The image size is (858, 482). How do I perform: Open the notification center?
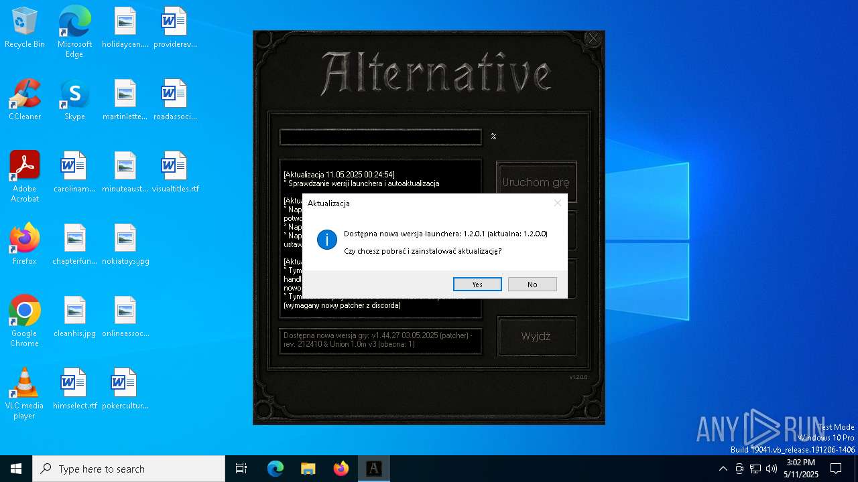836,469
